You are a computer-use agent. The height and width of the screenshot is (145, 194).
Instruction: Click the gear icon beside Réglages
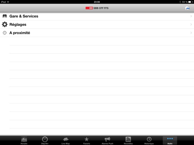coord(5,24)
